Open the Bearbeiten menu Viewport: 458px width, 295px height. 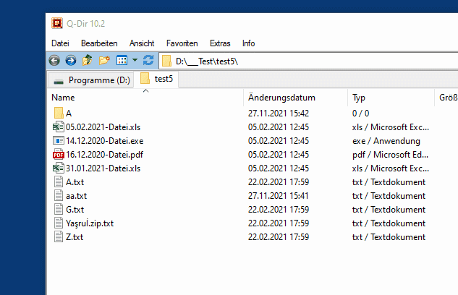click(99, 43)
